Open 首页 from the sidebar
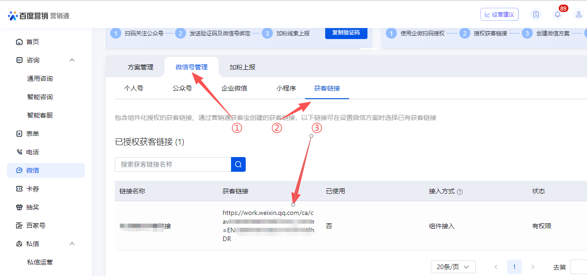 [x=32, y=42]
